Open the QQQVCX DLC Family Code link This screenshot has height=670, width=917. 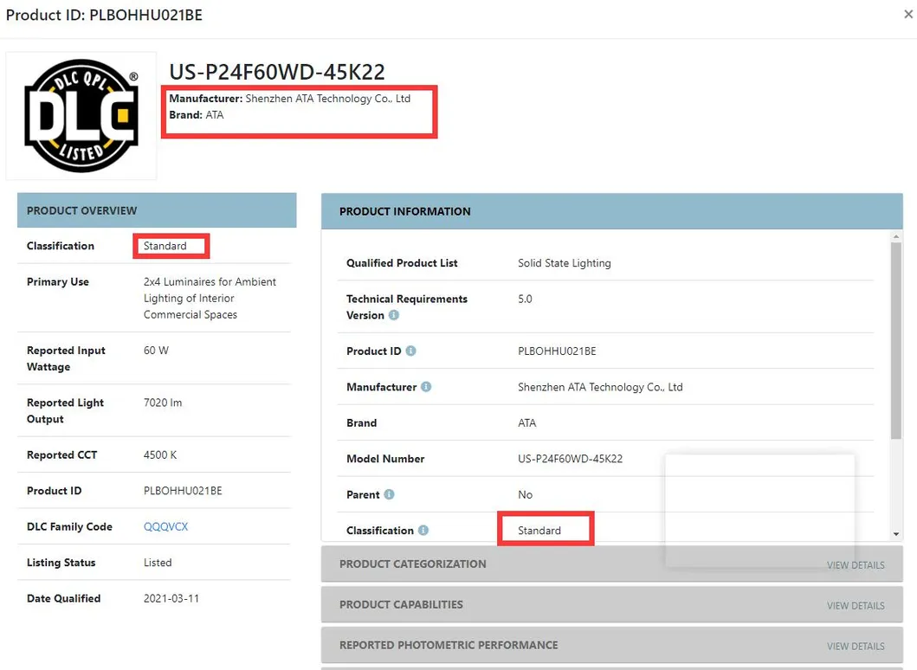[165, 527]
